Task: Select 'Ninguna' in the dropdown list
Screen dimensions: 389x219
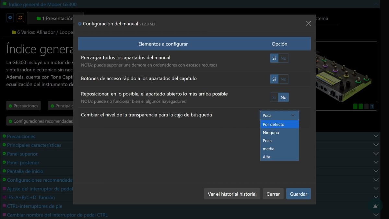Action: point(279,133)
